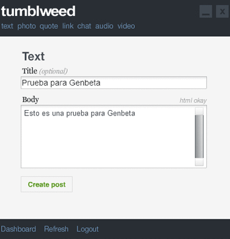This screenshot has width=230, height=239.
Task: Click the 'html okay' hint text
Action: [x=193, y=100]
